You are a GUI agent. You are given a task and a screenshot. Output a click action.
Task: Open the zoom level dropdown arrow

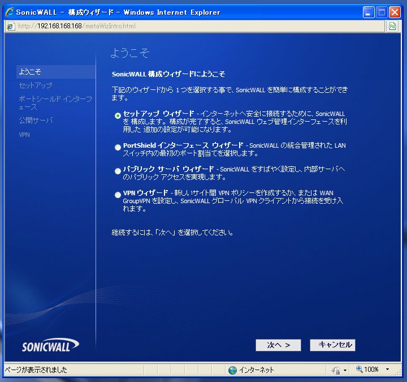[x=387, y=369]
